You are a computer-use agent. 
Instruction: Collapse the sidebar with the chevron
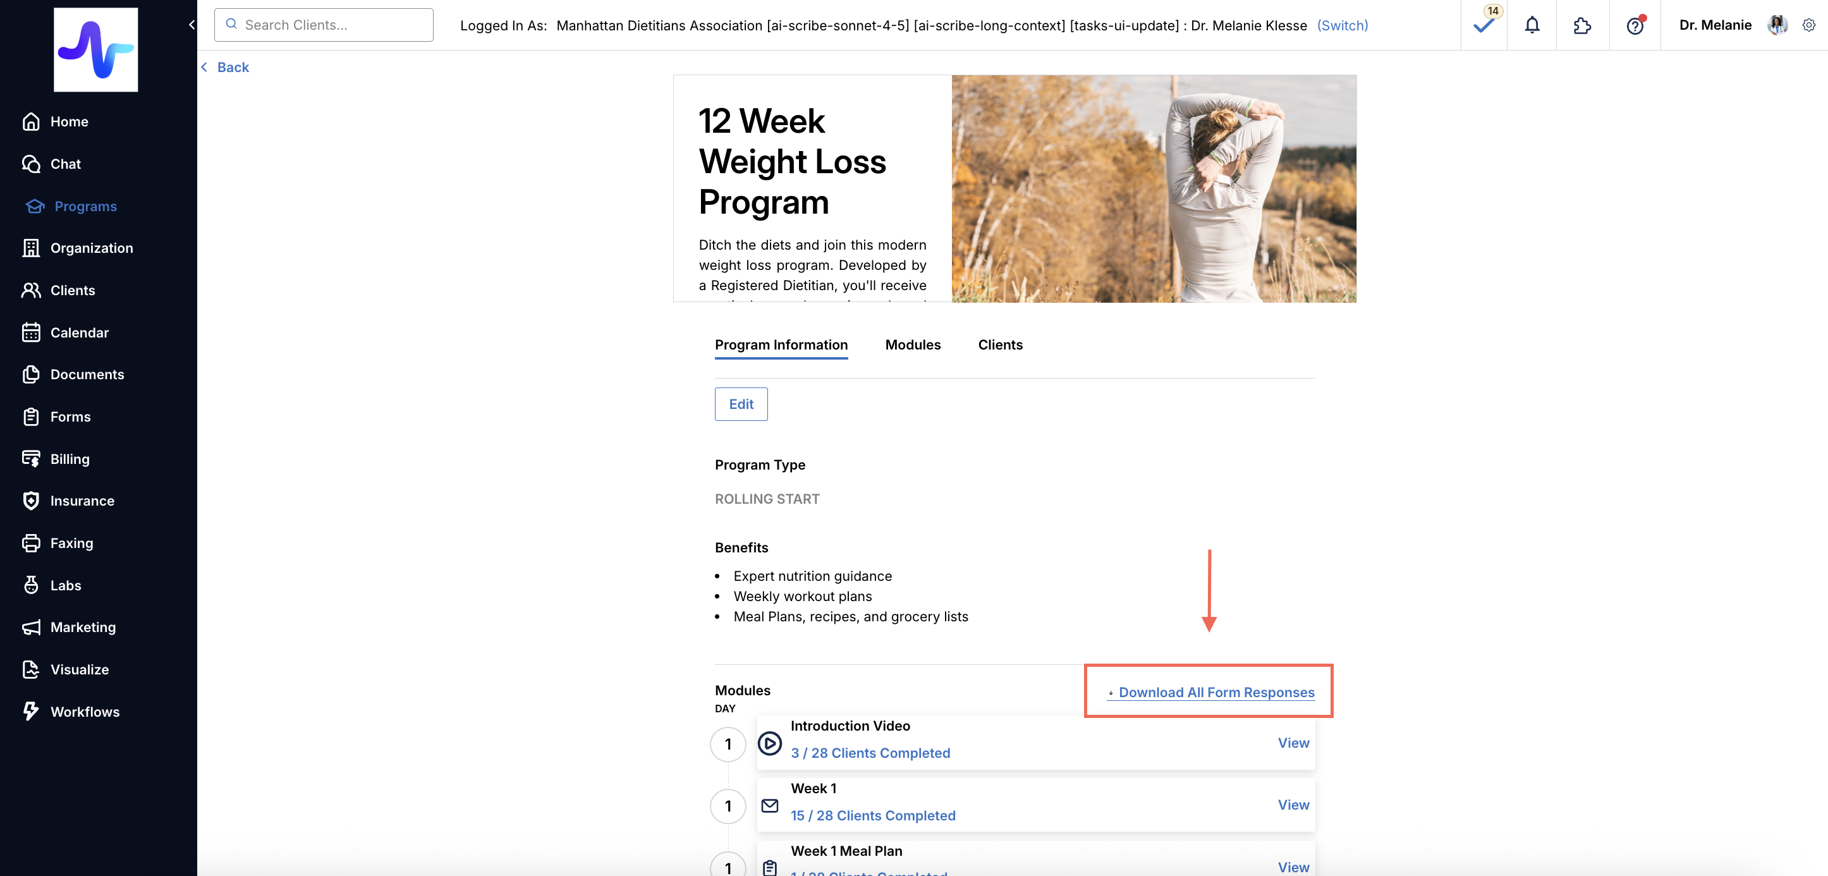(192, 25)
